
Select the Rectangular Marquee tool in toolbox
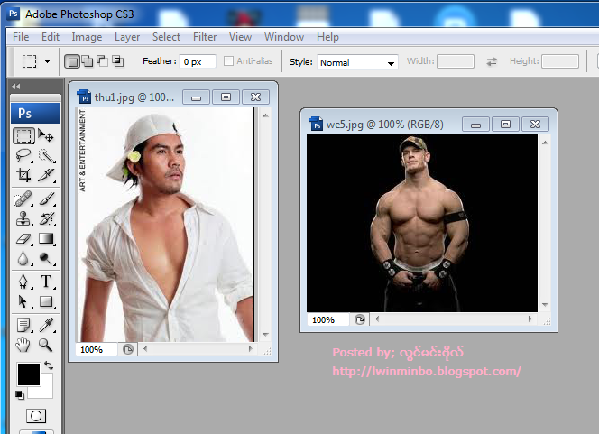(23, 135)
